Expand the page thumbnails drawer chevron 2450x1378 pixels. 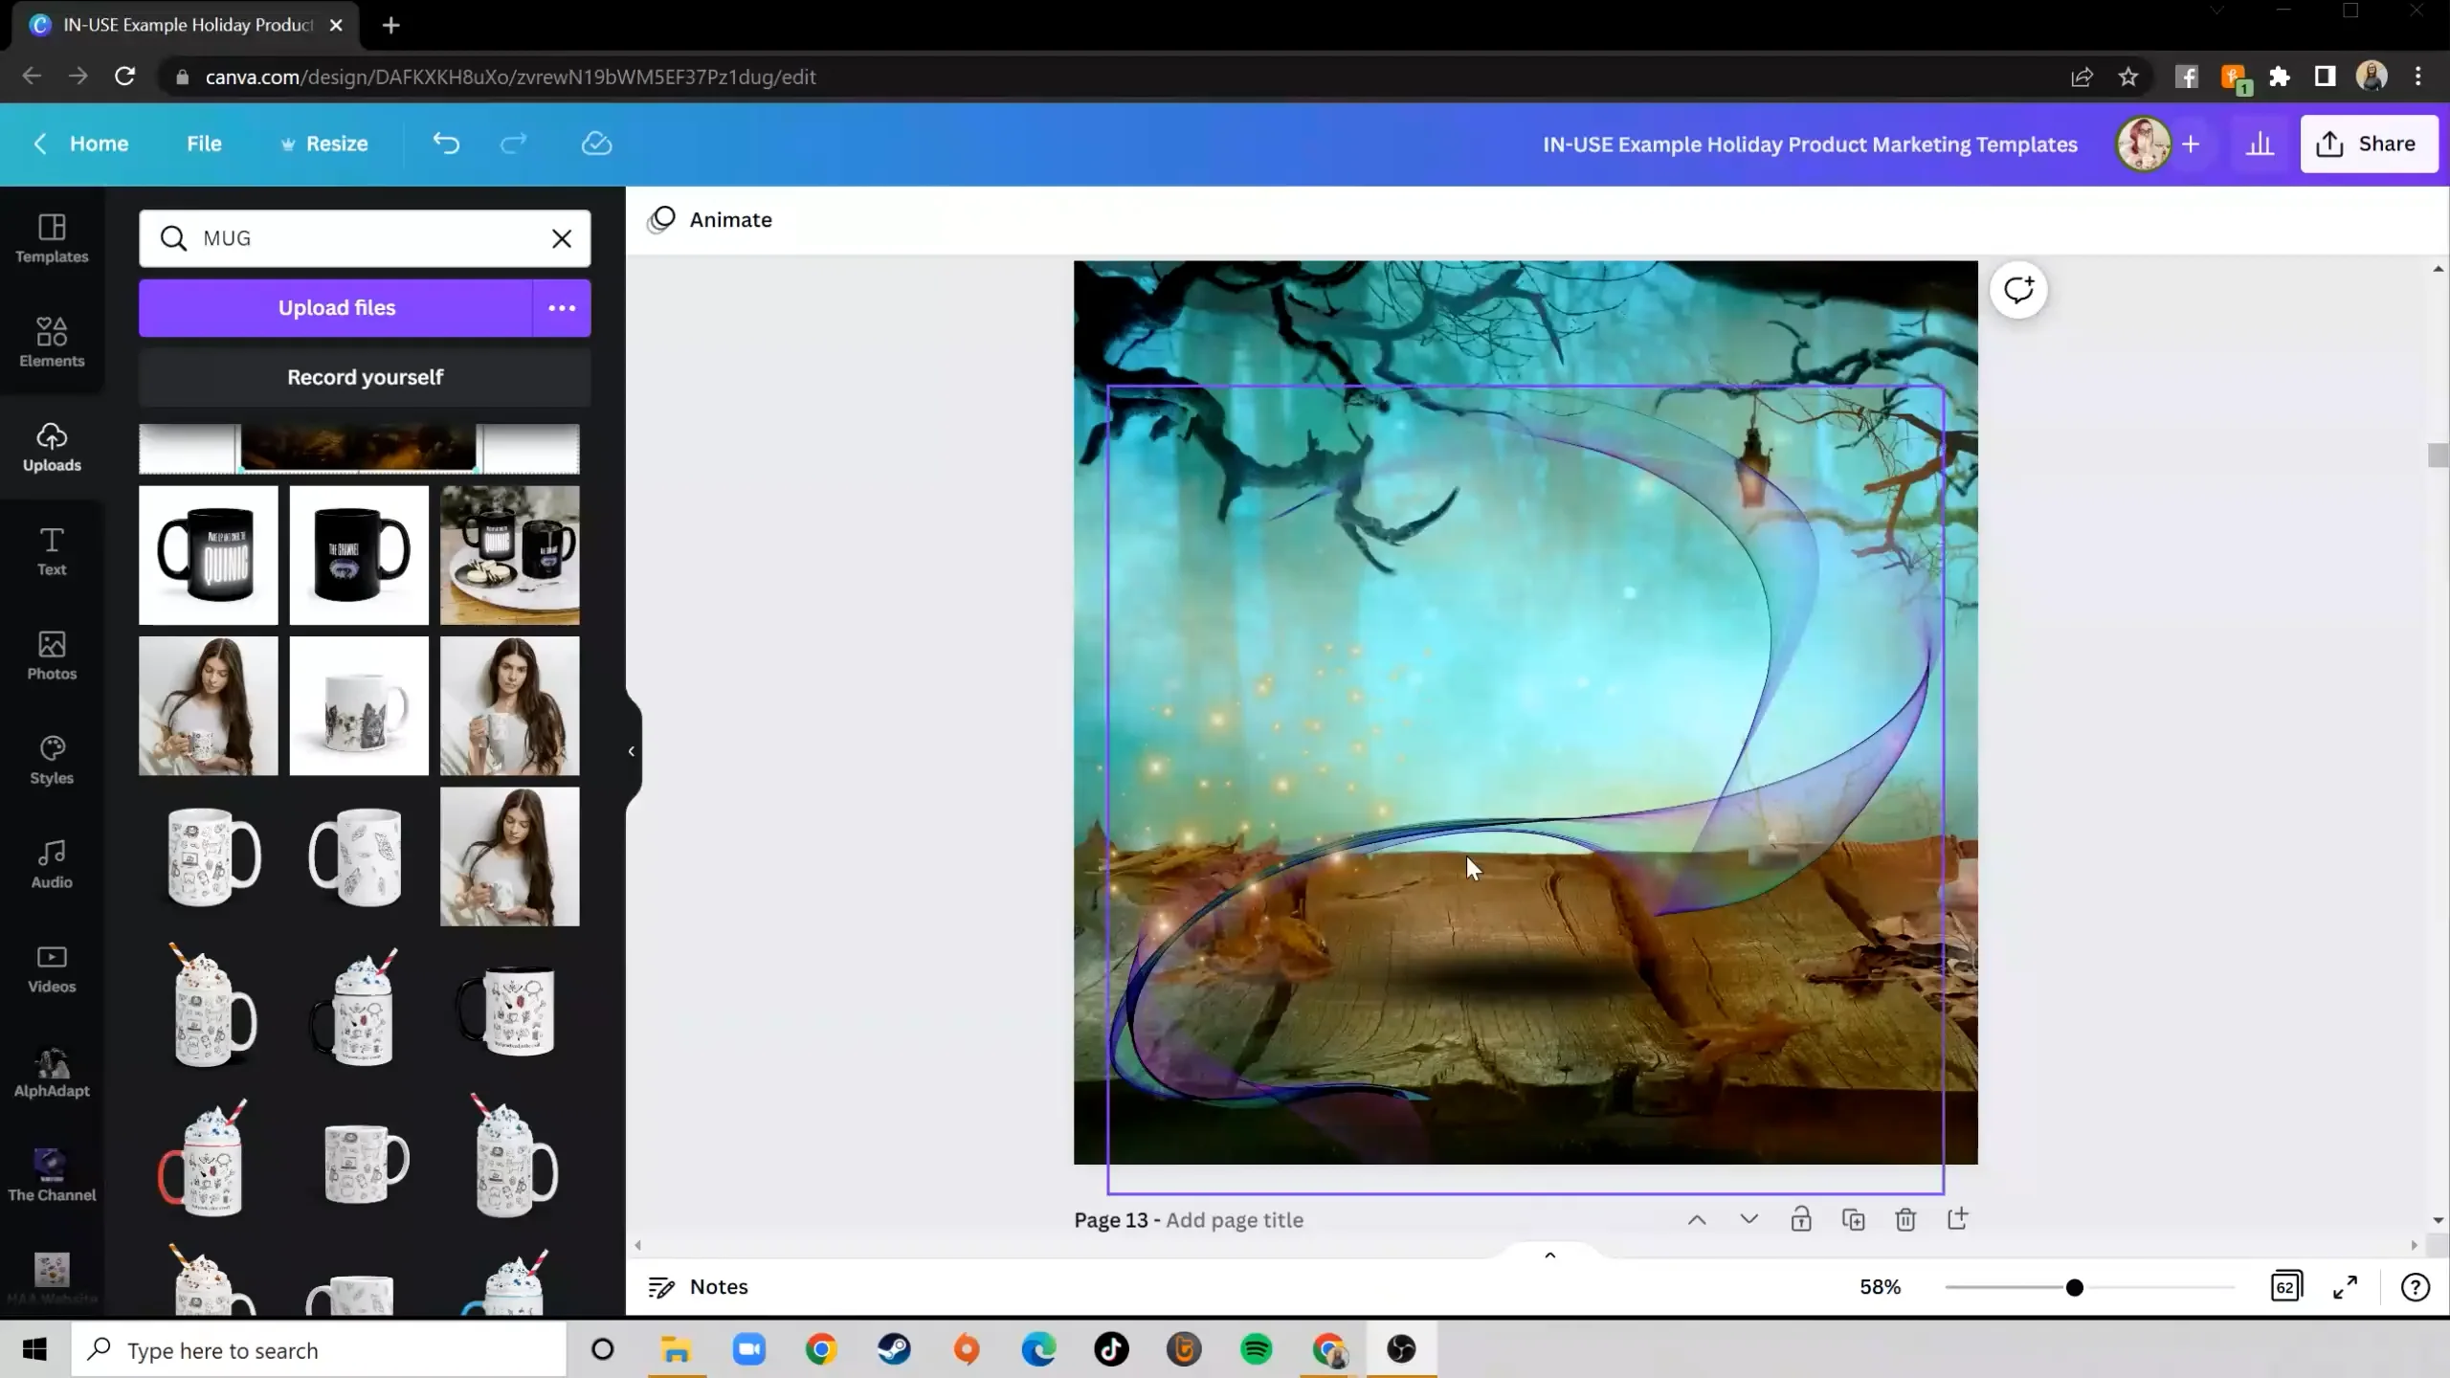coord(1550,1255)
